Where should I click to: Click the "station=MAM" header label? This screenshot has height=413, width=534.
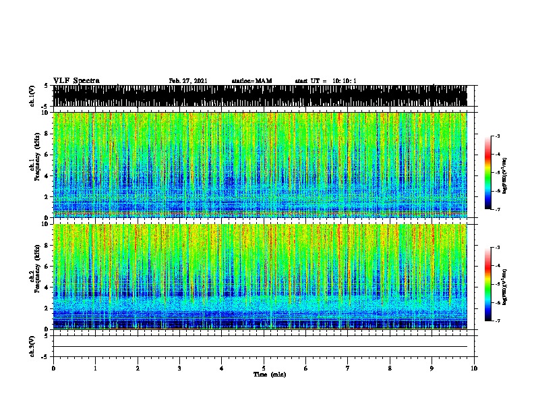point(251,81)
